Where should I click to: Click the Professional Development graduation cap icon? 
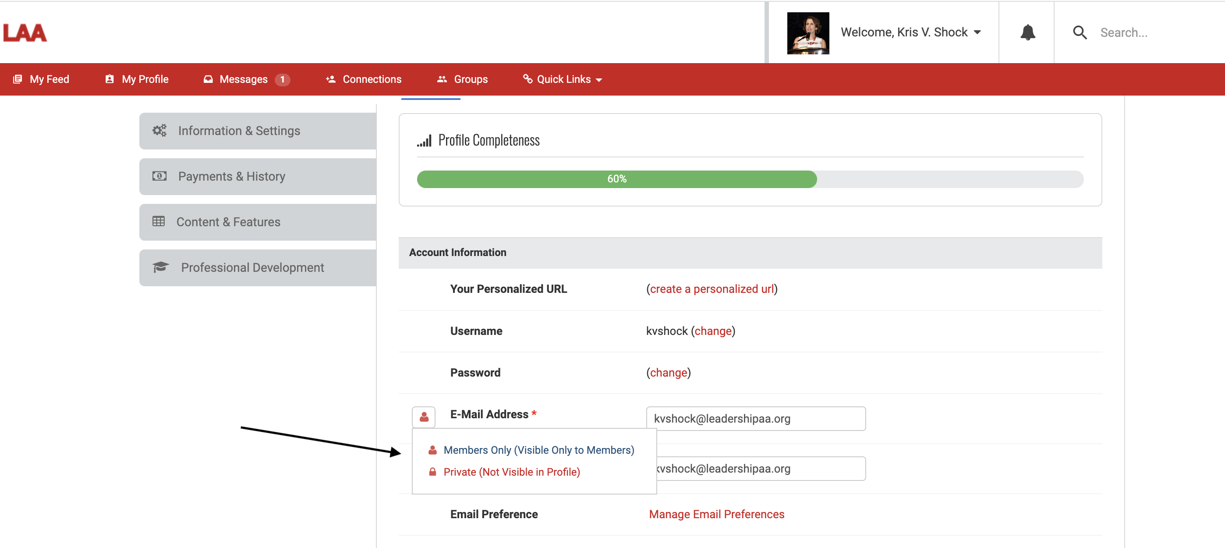click(x=161, y=267)
